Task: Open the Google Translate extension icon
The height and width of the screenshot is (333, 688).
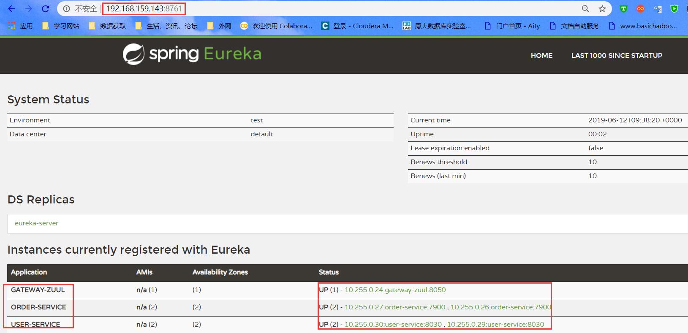Action: [x=658, y=8]
